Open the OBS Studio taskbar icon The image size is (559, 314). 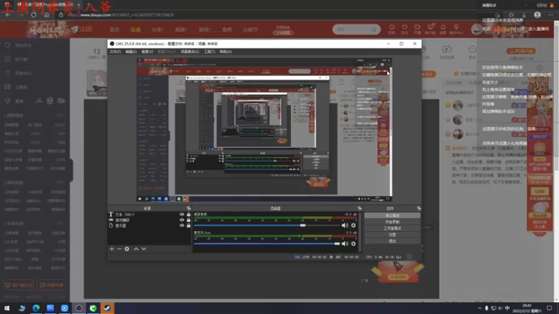point(79,308)
